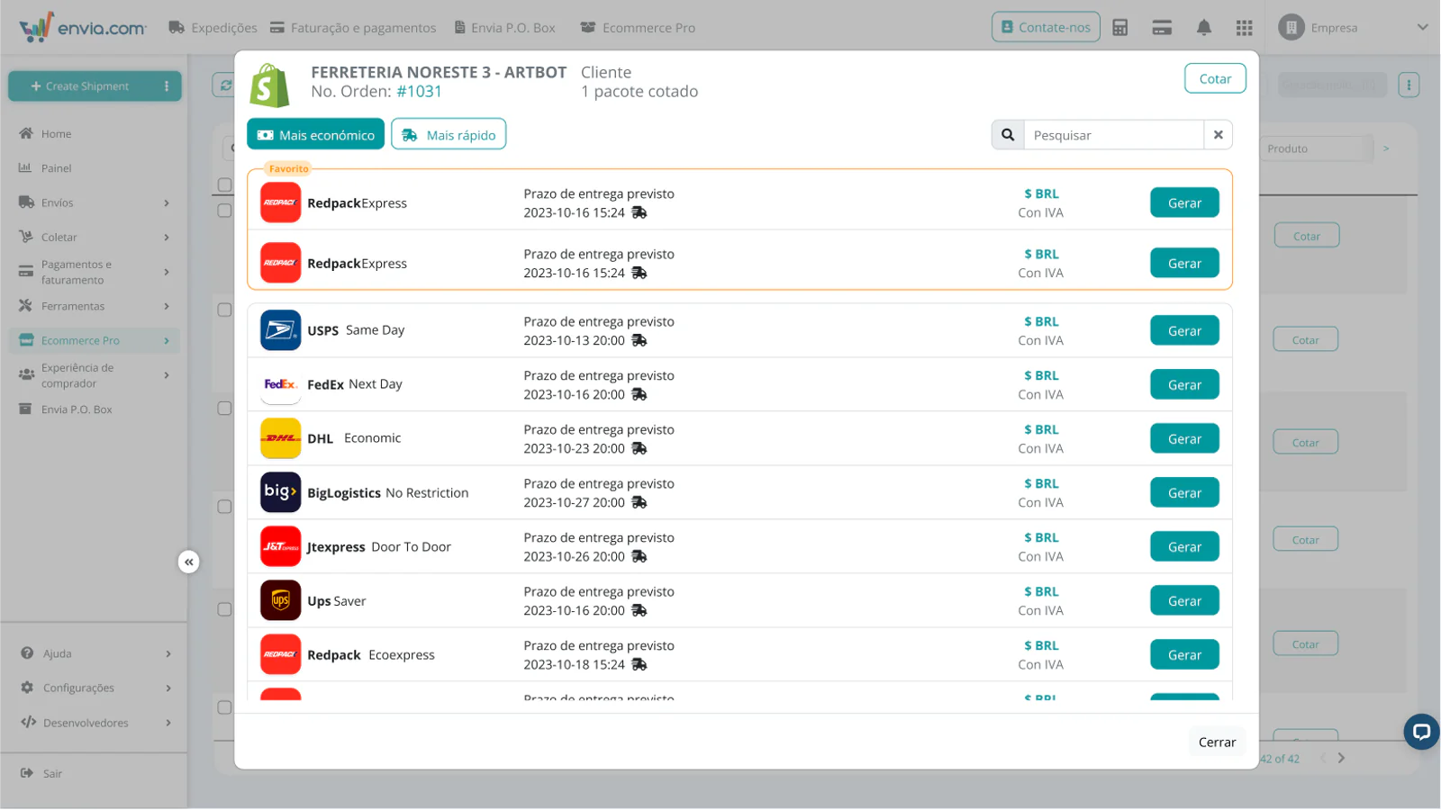Image resolution: width=1441 pixels, height=810 pixels.
Task: Click the Shopify store logo
Action: tap(269, 85)
